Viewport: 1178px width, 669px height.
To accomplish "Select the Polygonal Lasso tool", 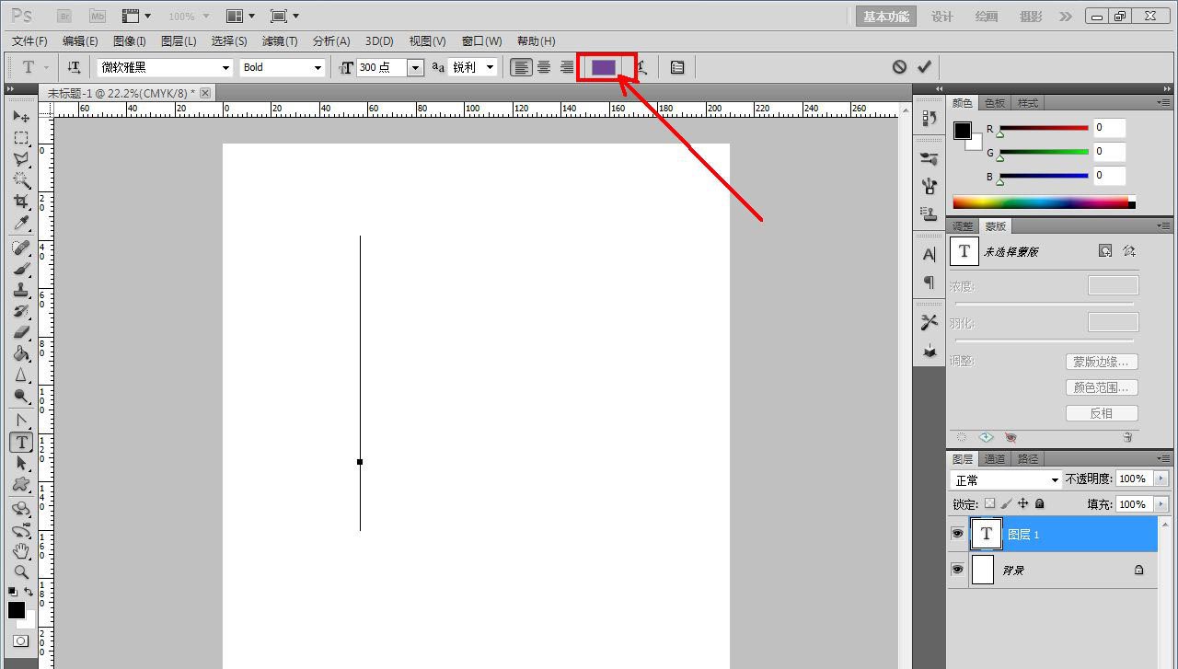I will point(20,159).
